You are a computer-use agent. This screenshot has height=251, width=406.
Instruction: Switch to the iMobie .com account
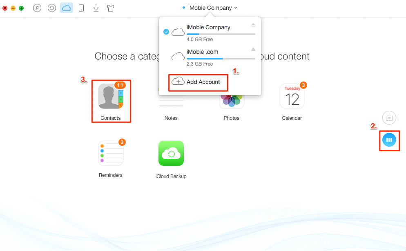point(203,52)
